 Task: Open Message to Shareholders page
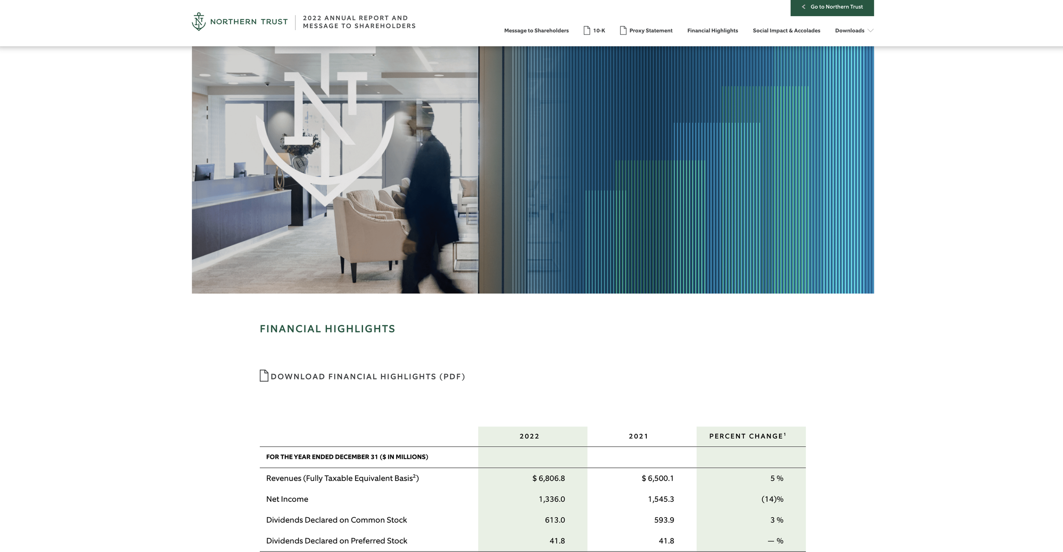(x=536, y=31)
